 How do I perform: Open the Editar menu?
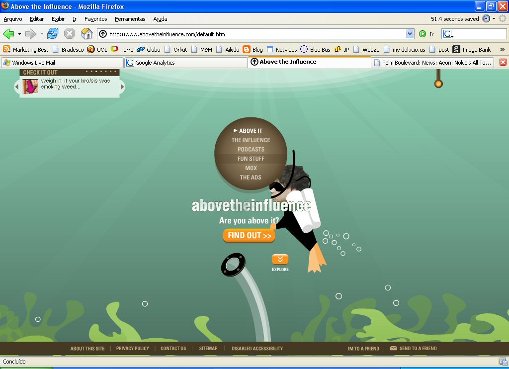[37, 19]
